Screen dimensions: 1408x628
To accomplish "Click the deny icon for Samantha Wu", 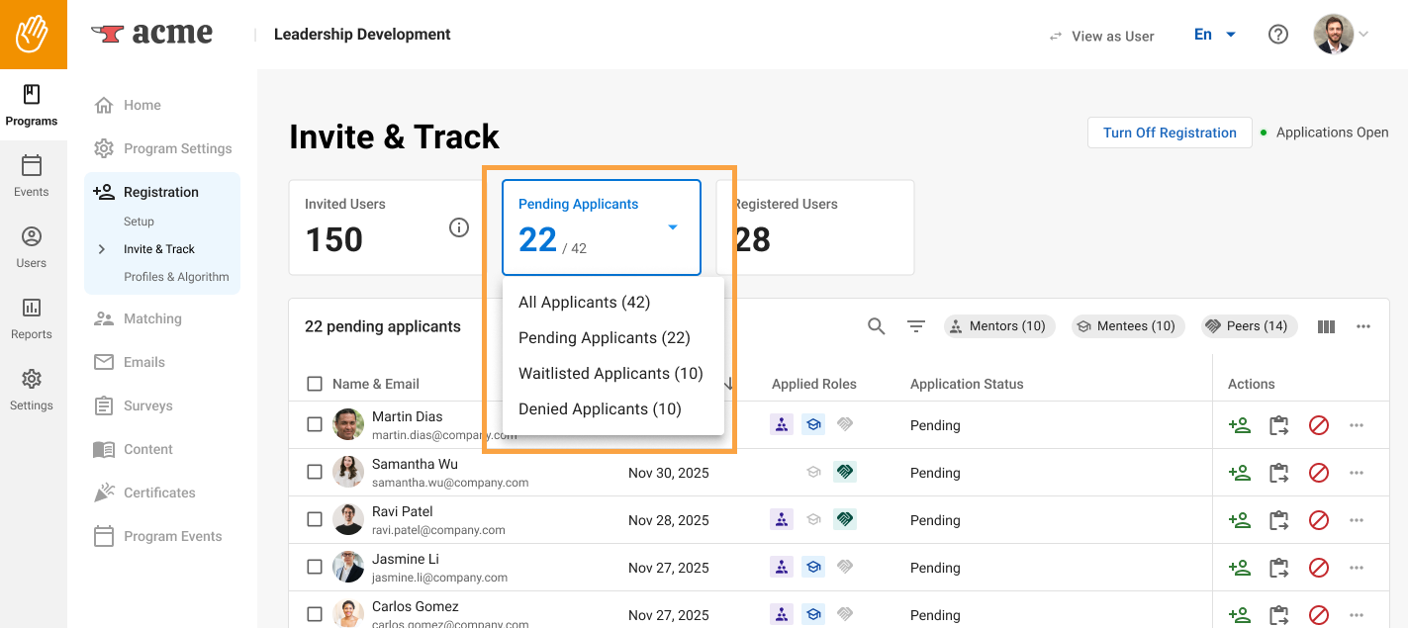I will click(x=1318, y=473).
